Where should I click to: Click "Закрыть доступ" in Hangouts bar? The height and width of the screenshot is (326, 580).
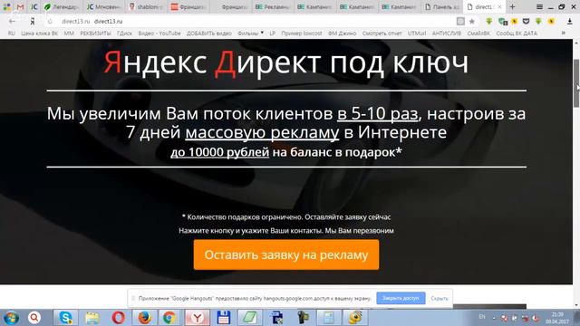[401, 298]
